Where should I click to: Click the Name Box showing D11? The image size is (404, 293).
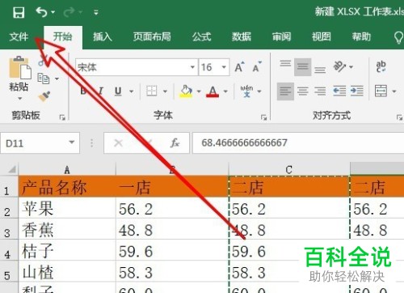pos(34,143)
